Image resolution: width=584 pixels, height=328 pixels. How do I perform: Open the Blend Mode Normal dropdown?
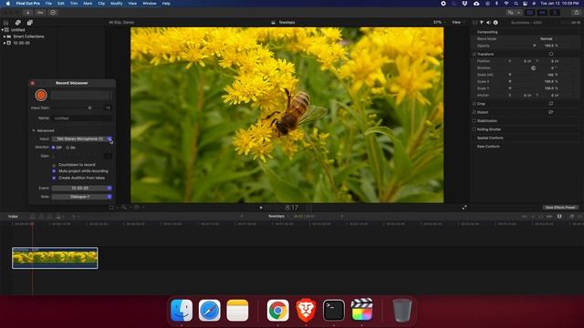[547, 38]
